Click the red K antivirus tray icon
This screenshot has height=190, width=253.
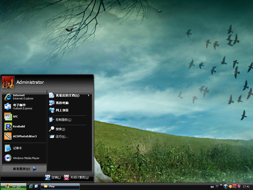234,187
